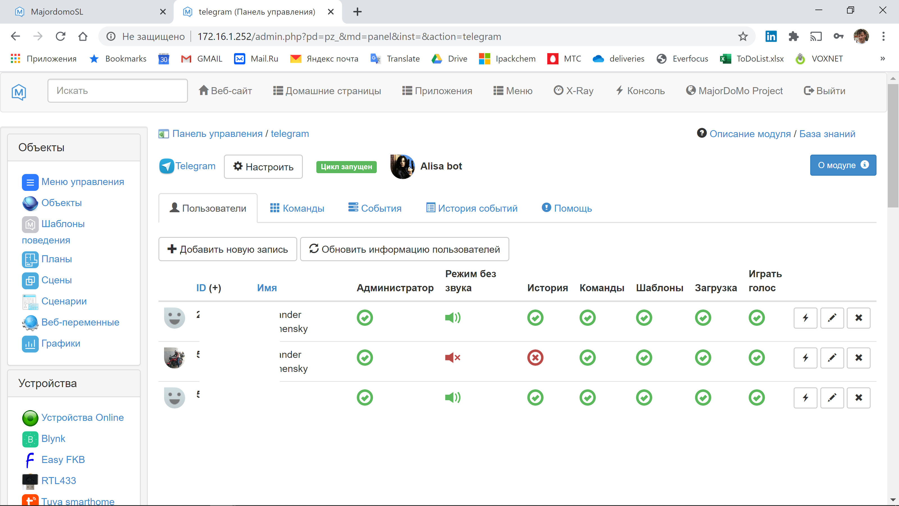Viewport: 899px width, 506px height.
Task: Click the LinkedIn extension icon
Action: pyautogui.click(x=771, y=36)
